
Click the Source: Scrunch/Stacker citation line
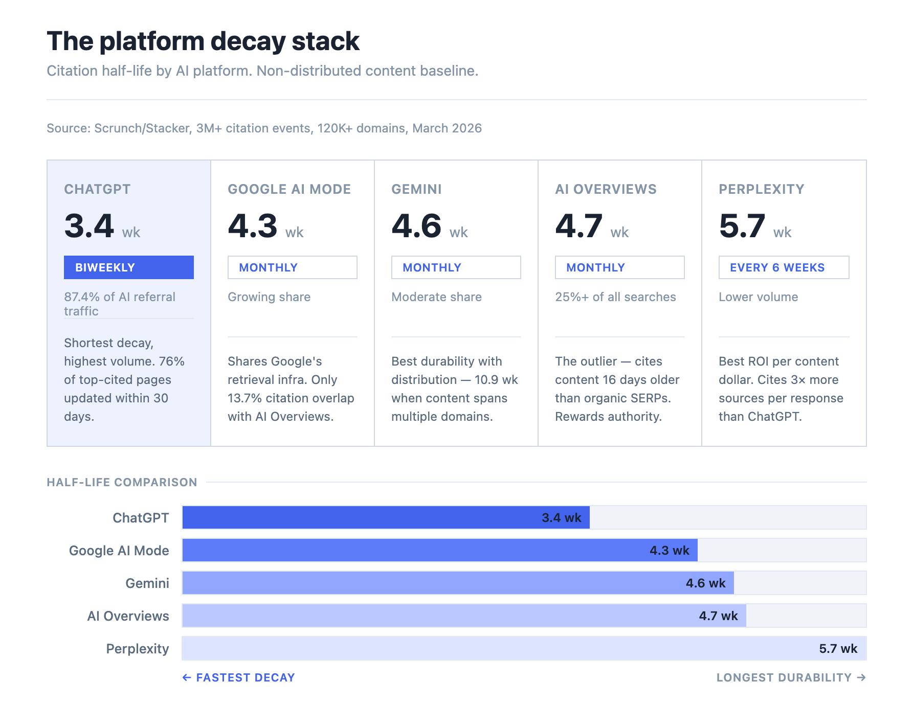pyautogui.click(x=264, y=128)
